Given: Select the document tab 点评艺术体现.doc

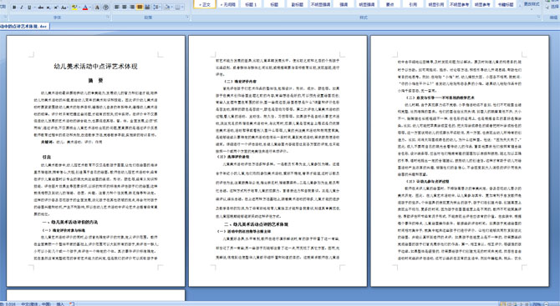Looking at the screenshot, I should click(23, 27).
